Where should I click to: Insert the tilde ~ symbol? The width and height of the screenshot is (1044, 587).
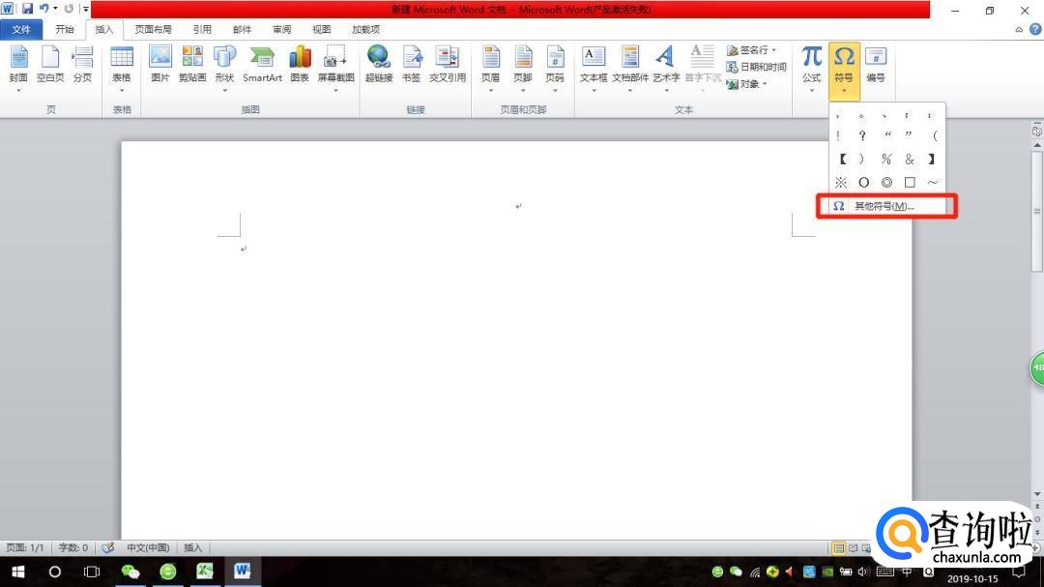pyautogui.click(x=932, y=183)
